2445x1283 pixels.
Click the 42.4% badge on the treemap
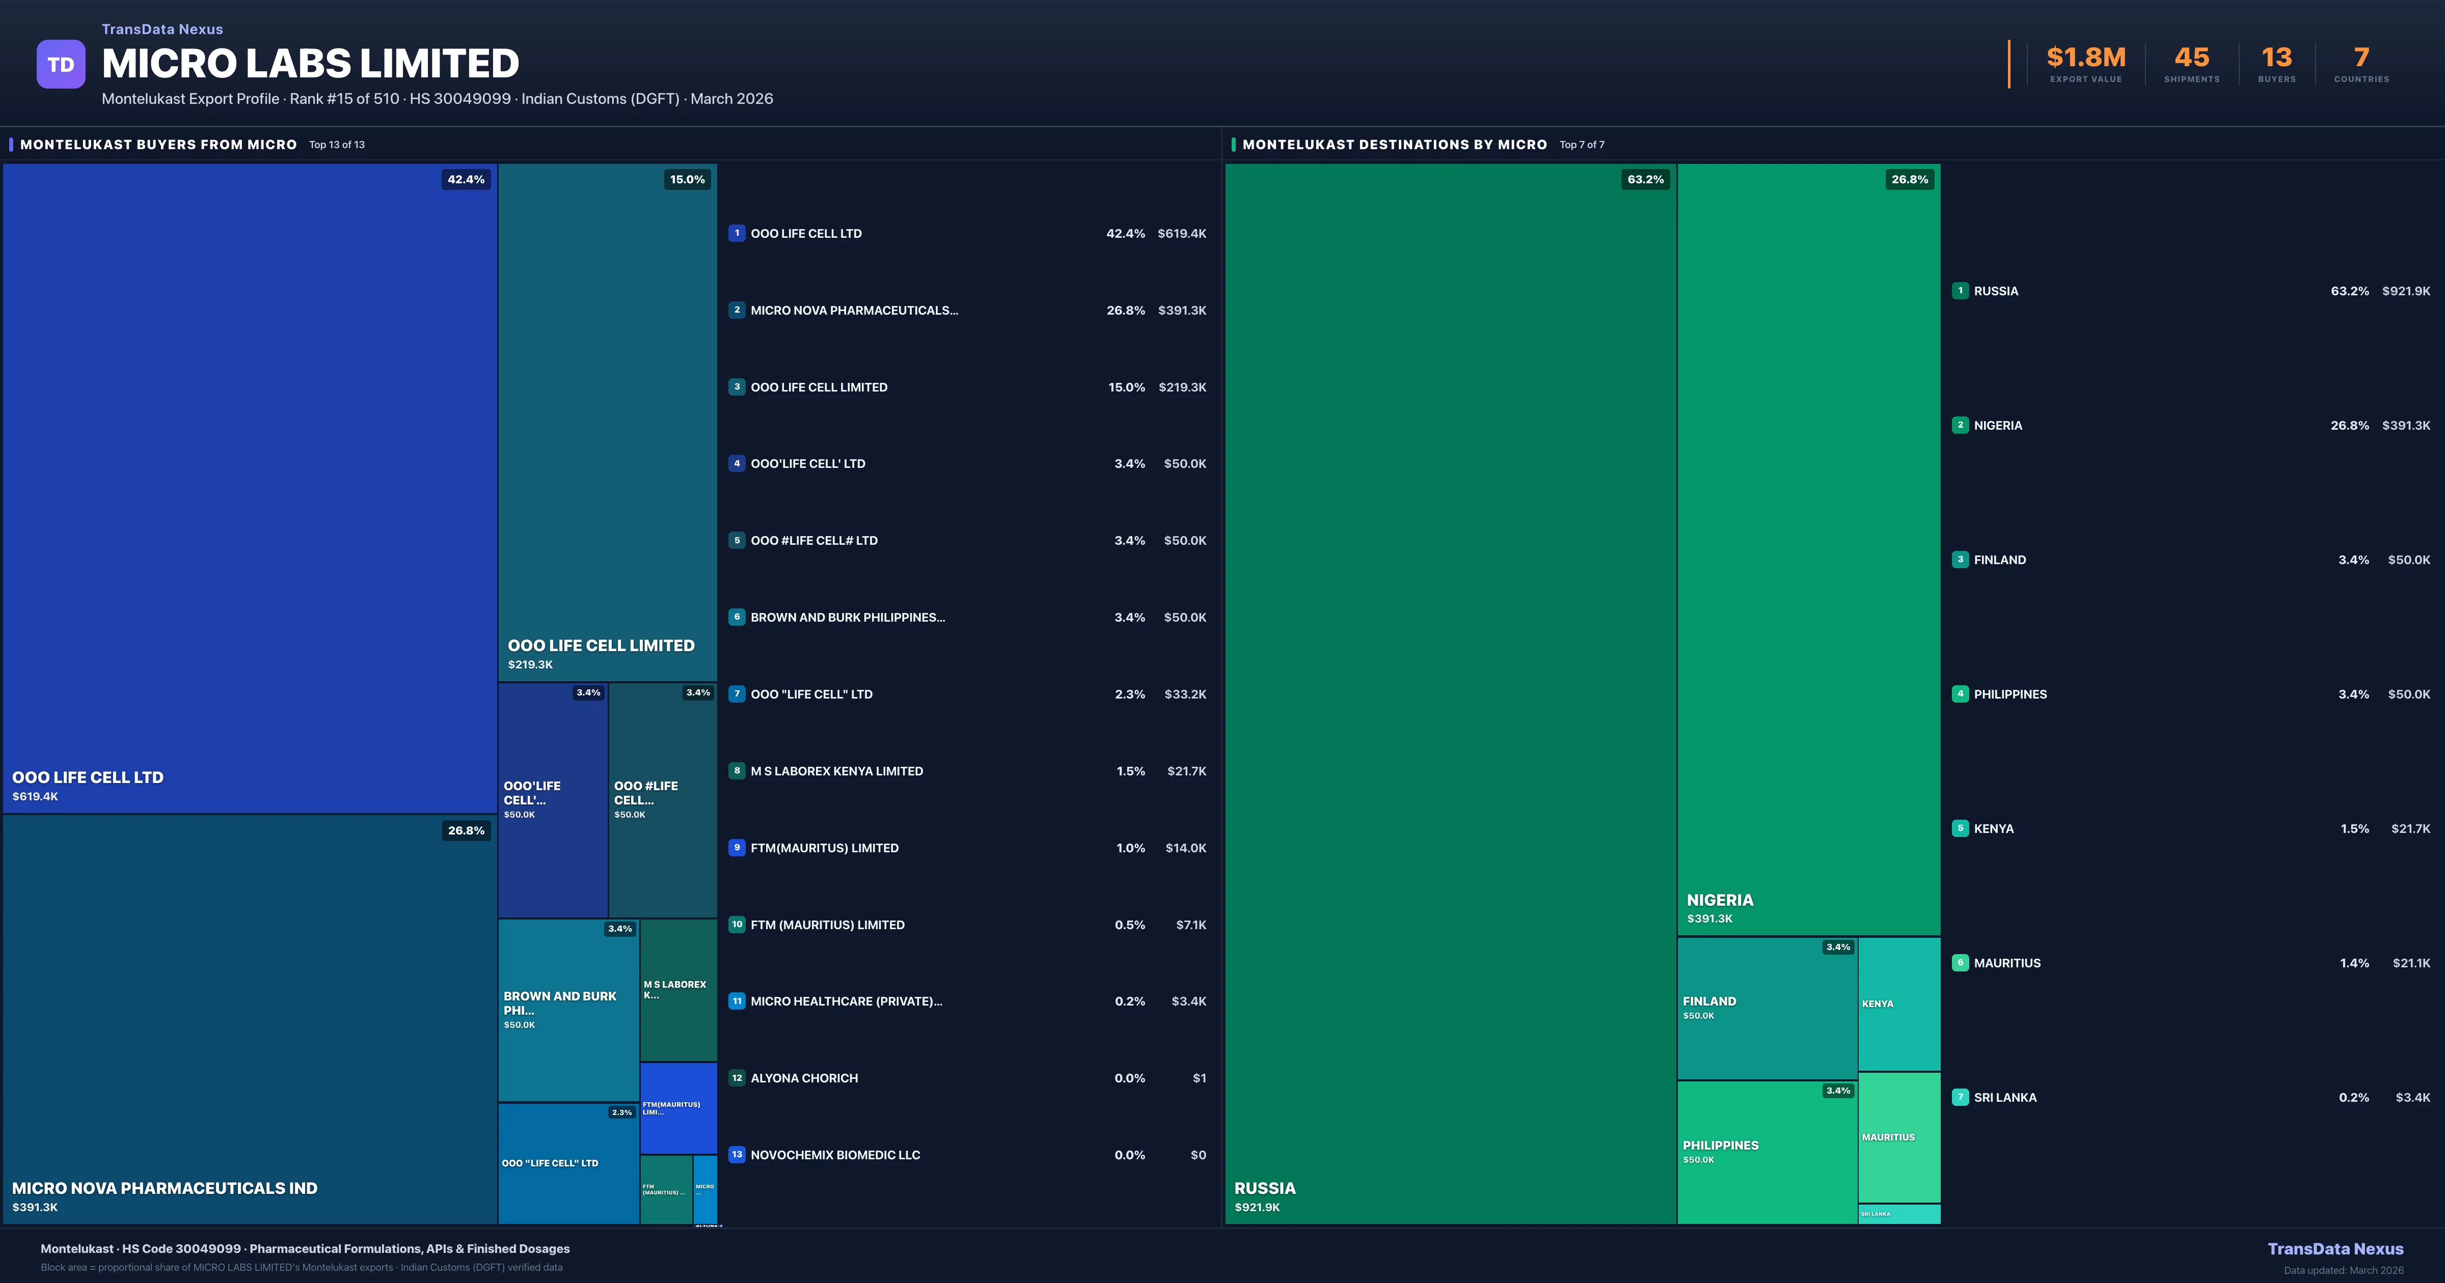(x=466, y=179)
